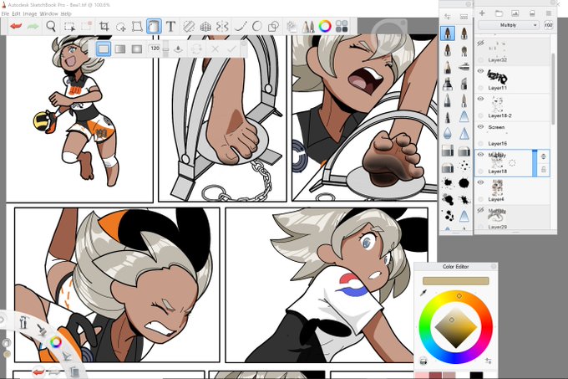Click the sample-all-layers droplet icon in fill bar

pos(178,49)
